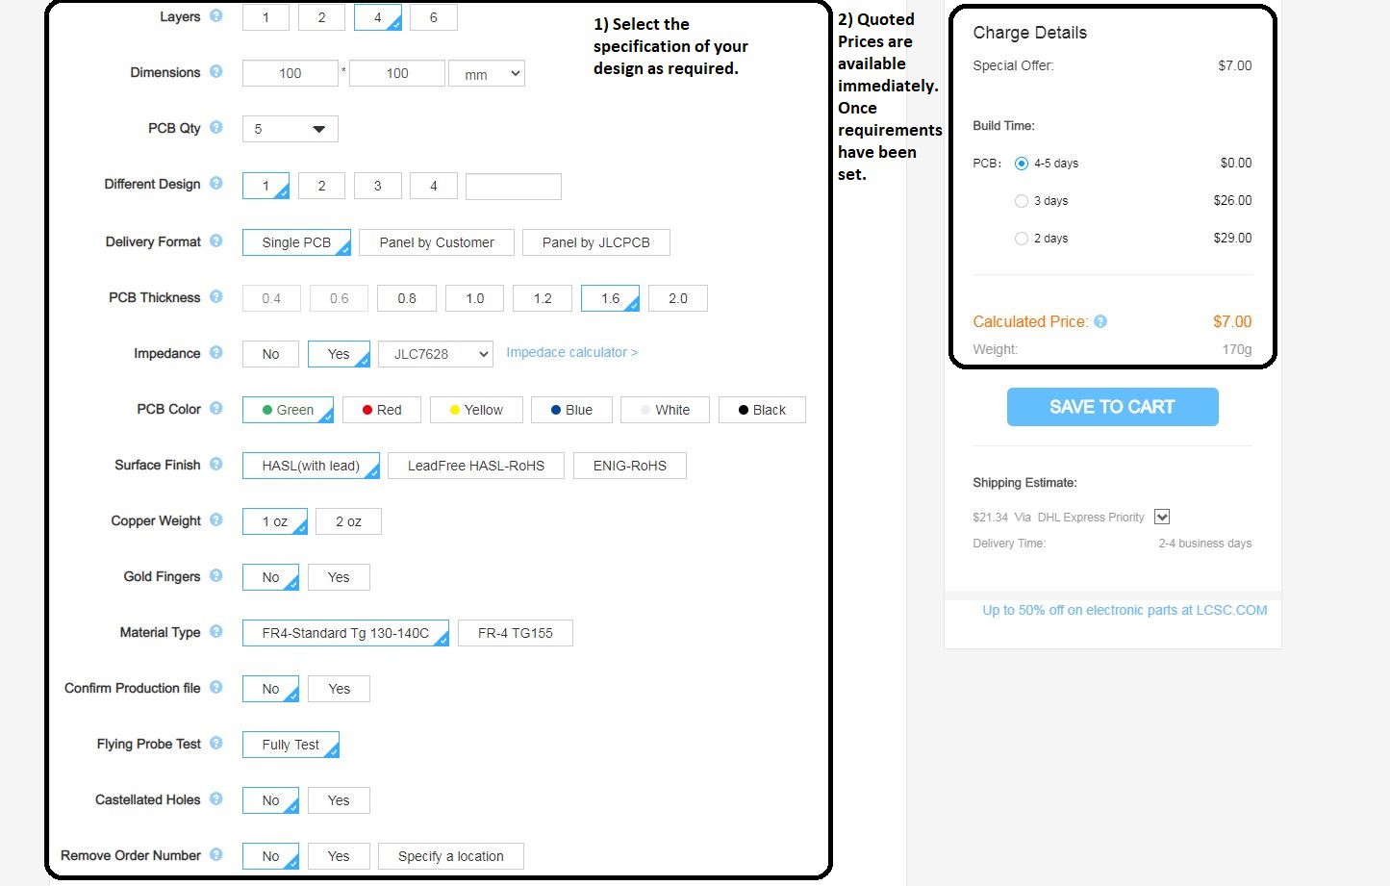Open help icon next to Material Type
The image size is (1390, 886).
pos(216,632)
